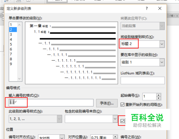
Task: Select level 6 in the level list
Action: pos(13,49)
